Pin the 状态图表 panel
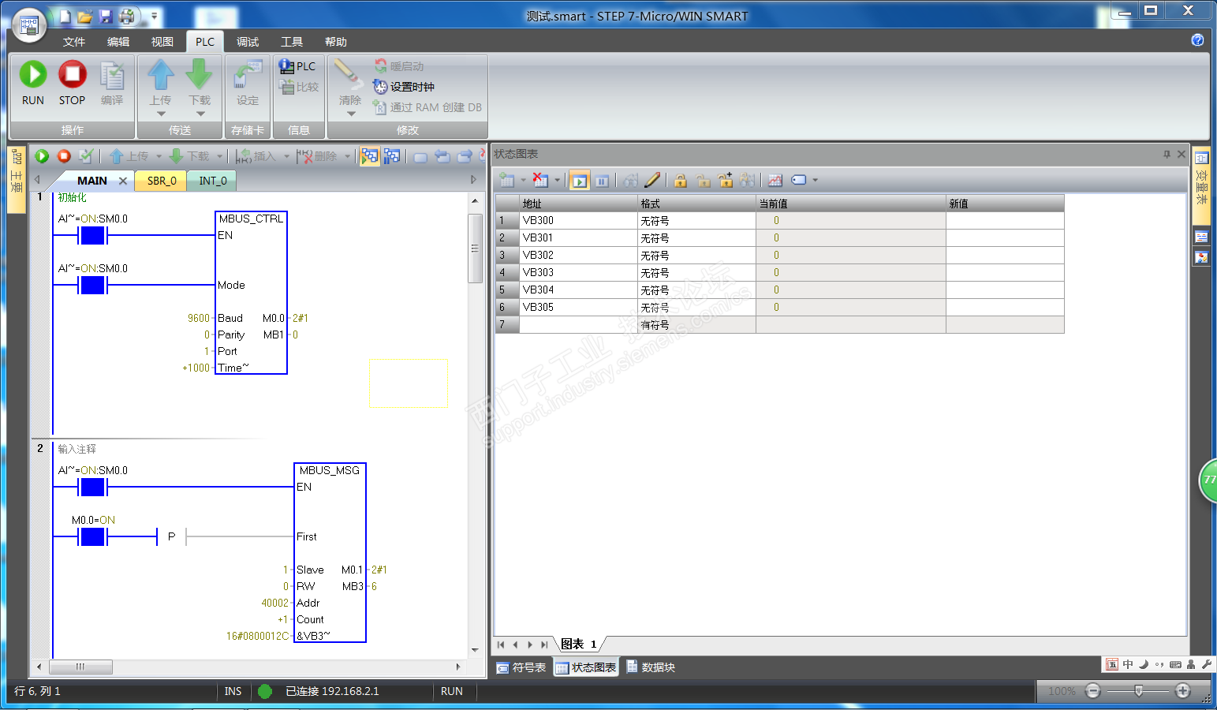 [1167, 155]
